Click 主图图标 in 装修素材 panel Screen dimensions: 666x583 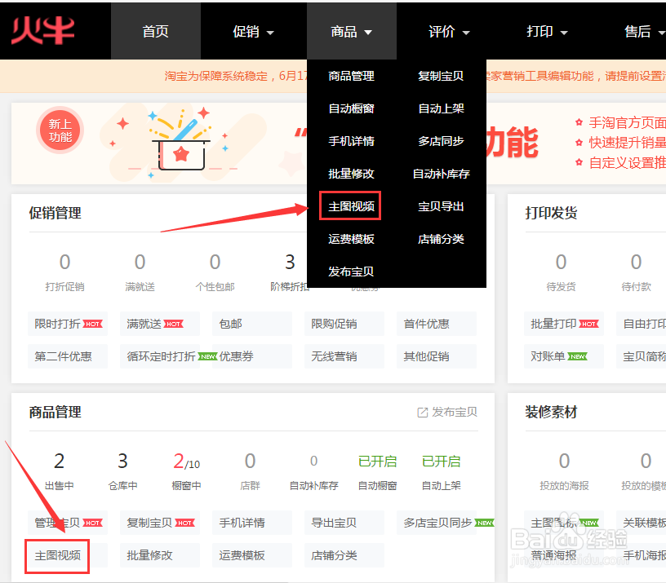[x=564, y=523]
